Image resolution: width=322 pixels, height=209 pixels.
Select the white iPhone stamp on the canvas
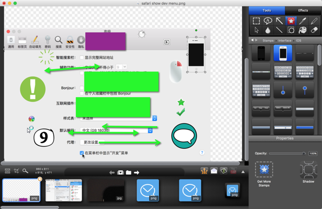196,55
